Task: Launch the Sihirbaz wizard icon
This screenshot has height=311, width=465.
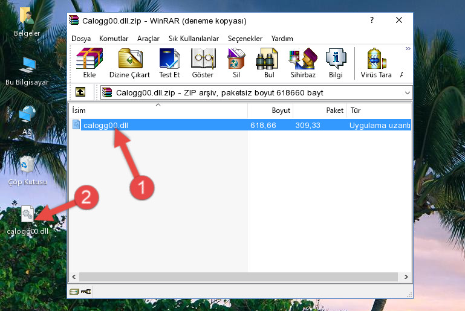Action: [x=303, y=63]
